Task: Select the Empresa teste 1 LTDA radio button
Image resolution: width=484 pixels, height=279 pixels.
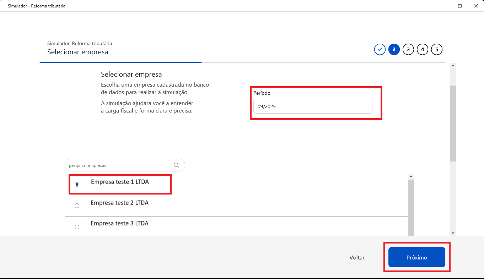Action: click(77, 185)
